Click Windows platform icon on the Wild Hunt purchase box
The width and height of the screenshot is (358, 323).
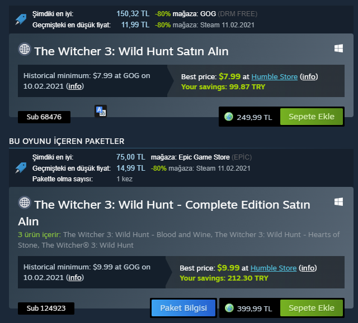point(338,49)
